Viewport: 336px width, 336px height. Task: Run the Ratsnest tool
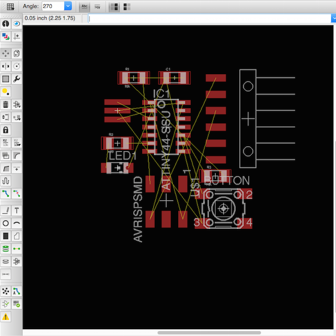[x=6, y=291]
